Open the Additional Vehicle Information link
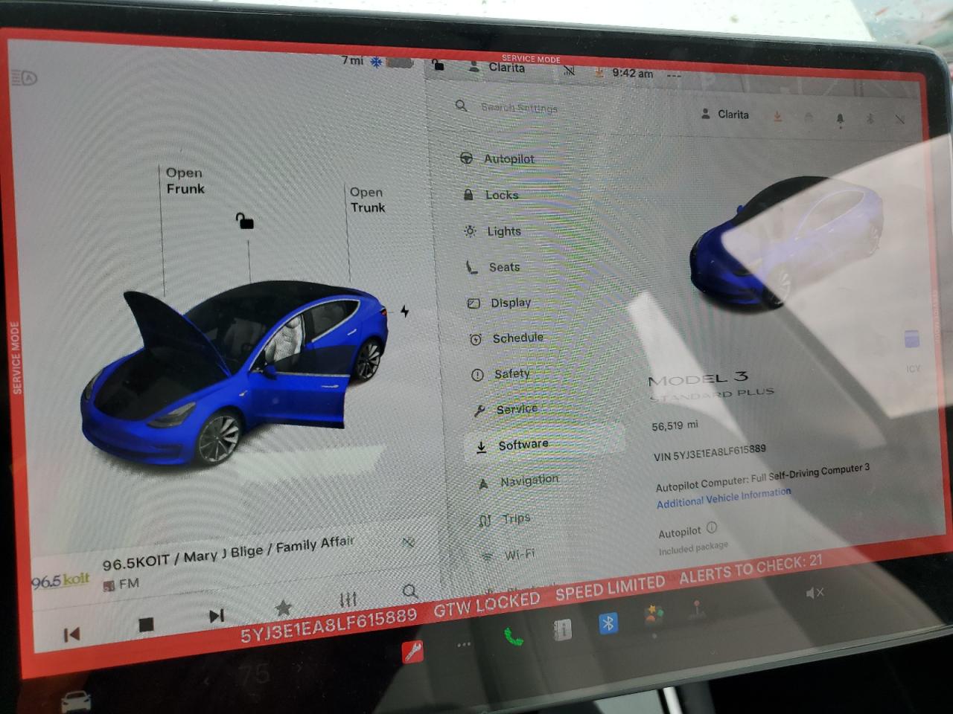The height and width of the screenshot is (714, 953). [x=723, y=498]
